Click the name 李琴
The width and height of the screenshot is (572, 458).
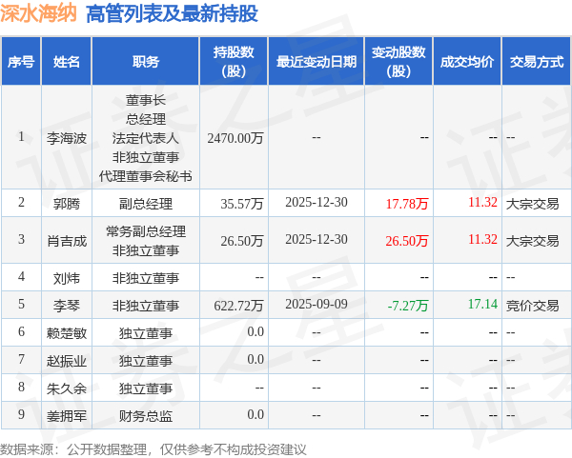pyautogui.click(x=67, y=306)
